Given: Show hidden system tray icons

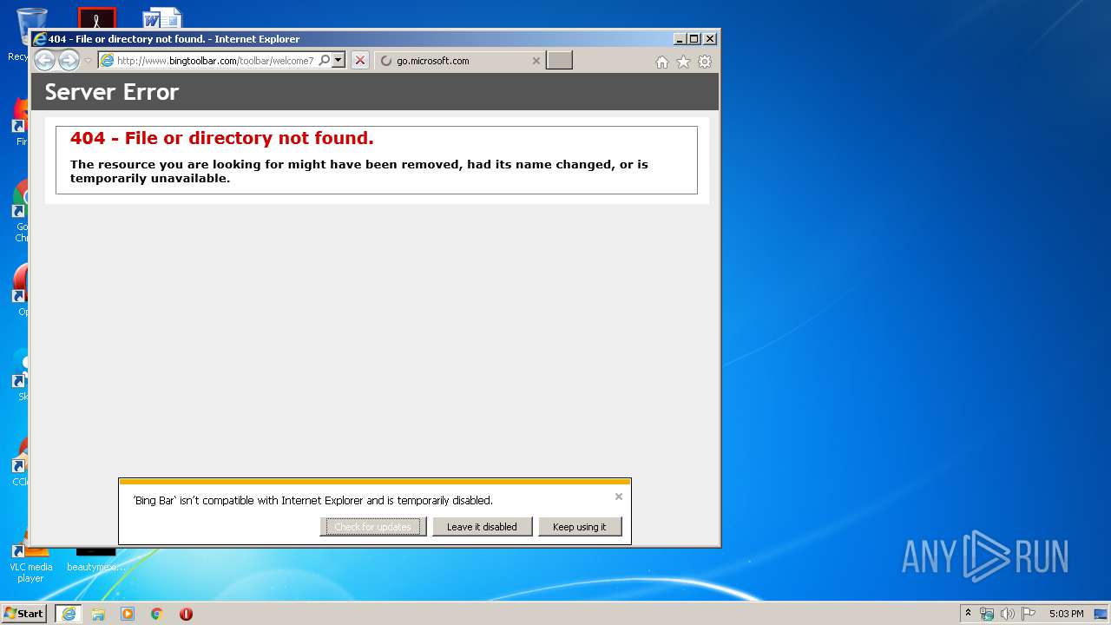Looking at the screenshot, I should coord(968,614).
